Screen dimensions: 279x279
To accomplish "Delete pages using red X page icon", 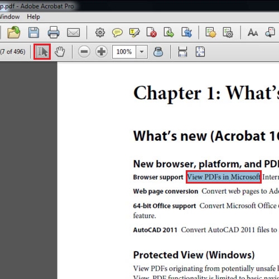I will 152,32.
